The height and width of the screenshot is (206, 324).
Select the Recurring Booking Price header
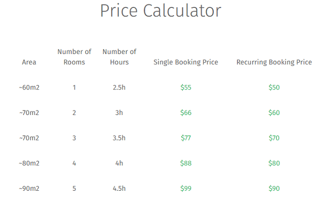[274, 62]
